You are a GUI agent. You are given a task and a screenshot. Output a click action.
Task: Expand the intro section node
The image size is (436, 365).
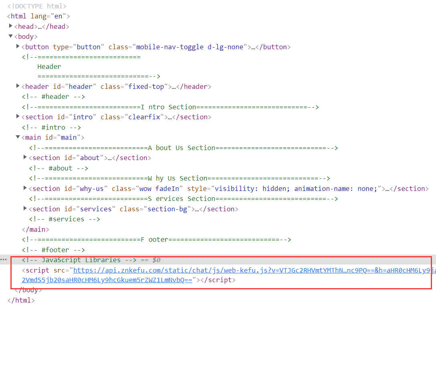18,116
